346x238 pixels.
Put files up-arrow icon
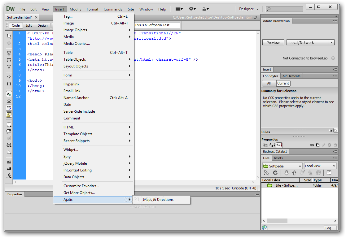click(294, 173)
